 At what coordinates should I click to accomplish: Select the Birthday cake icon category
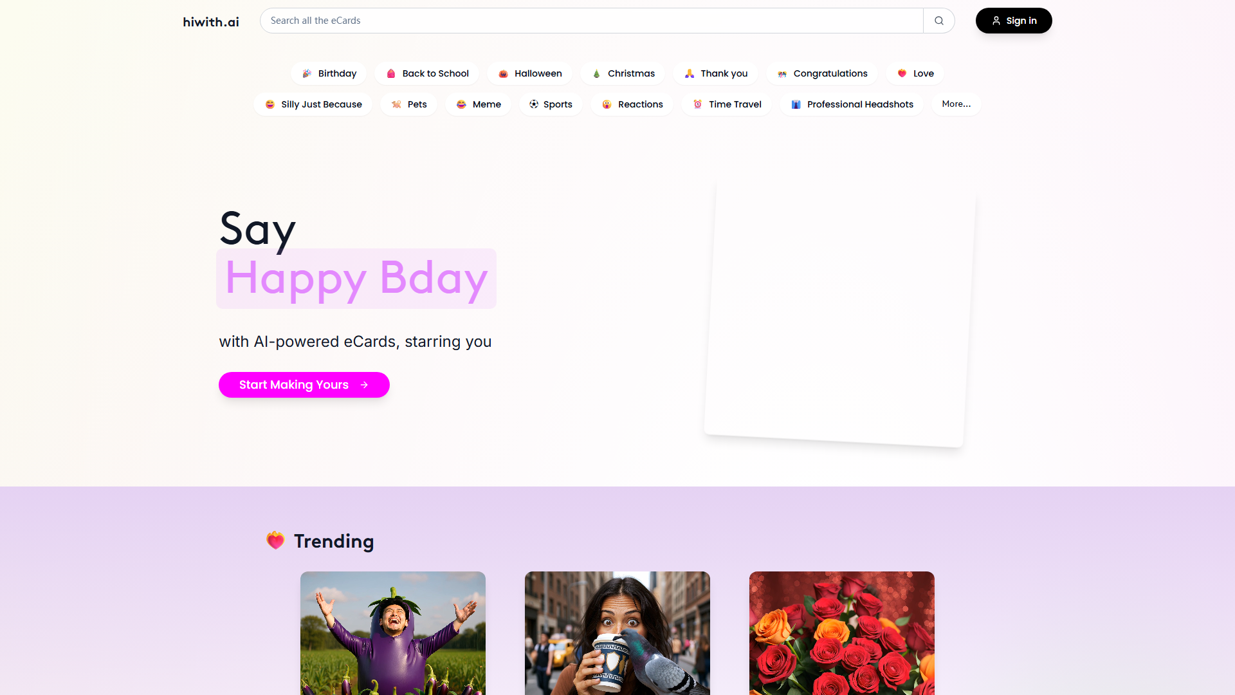point(307,73)
